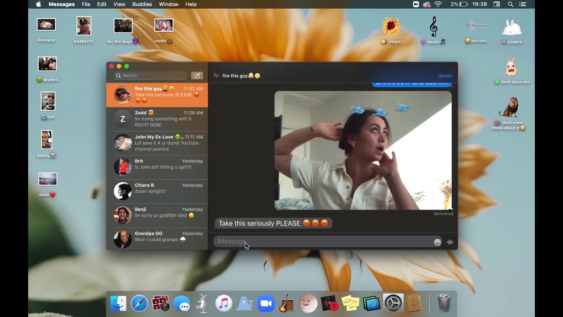
Task: Select the 'roobz' desktop item
Action: coord(164,30)
